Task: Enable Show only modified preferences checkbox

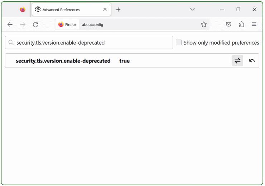Action: (x=179, y=42)
